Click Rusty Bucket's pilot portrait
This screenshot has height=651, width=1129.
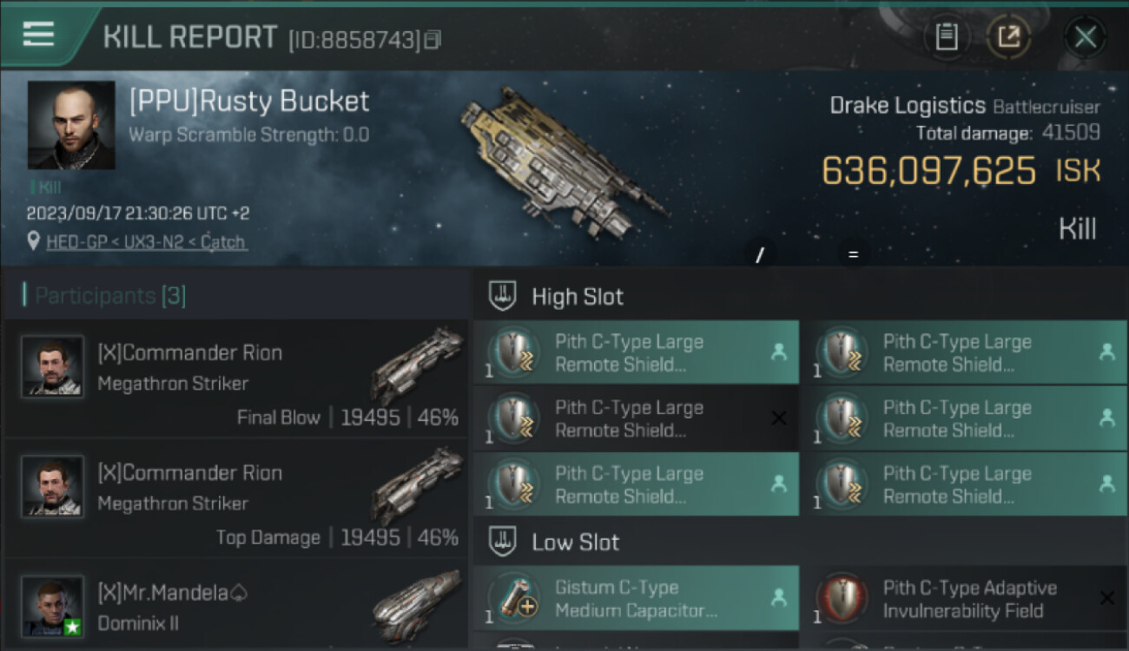coord(71,125)
